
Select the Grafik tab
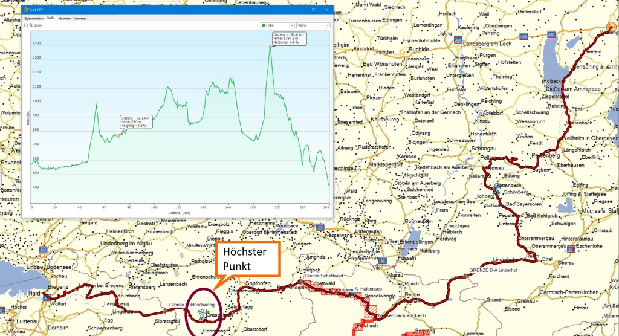[51, 19]
